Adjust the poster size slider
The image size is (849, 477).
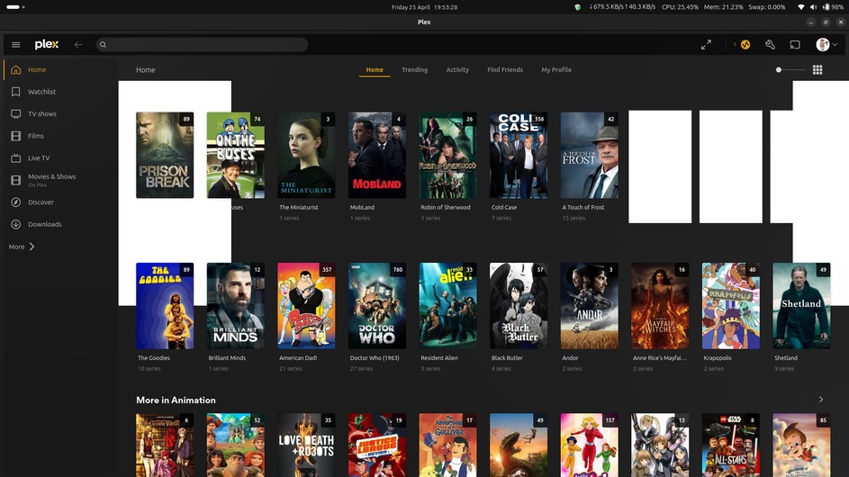[x=790, y=70]
